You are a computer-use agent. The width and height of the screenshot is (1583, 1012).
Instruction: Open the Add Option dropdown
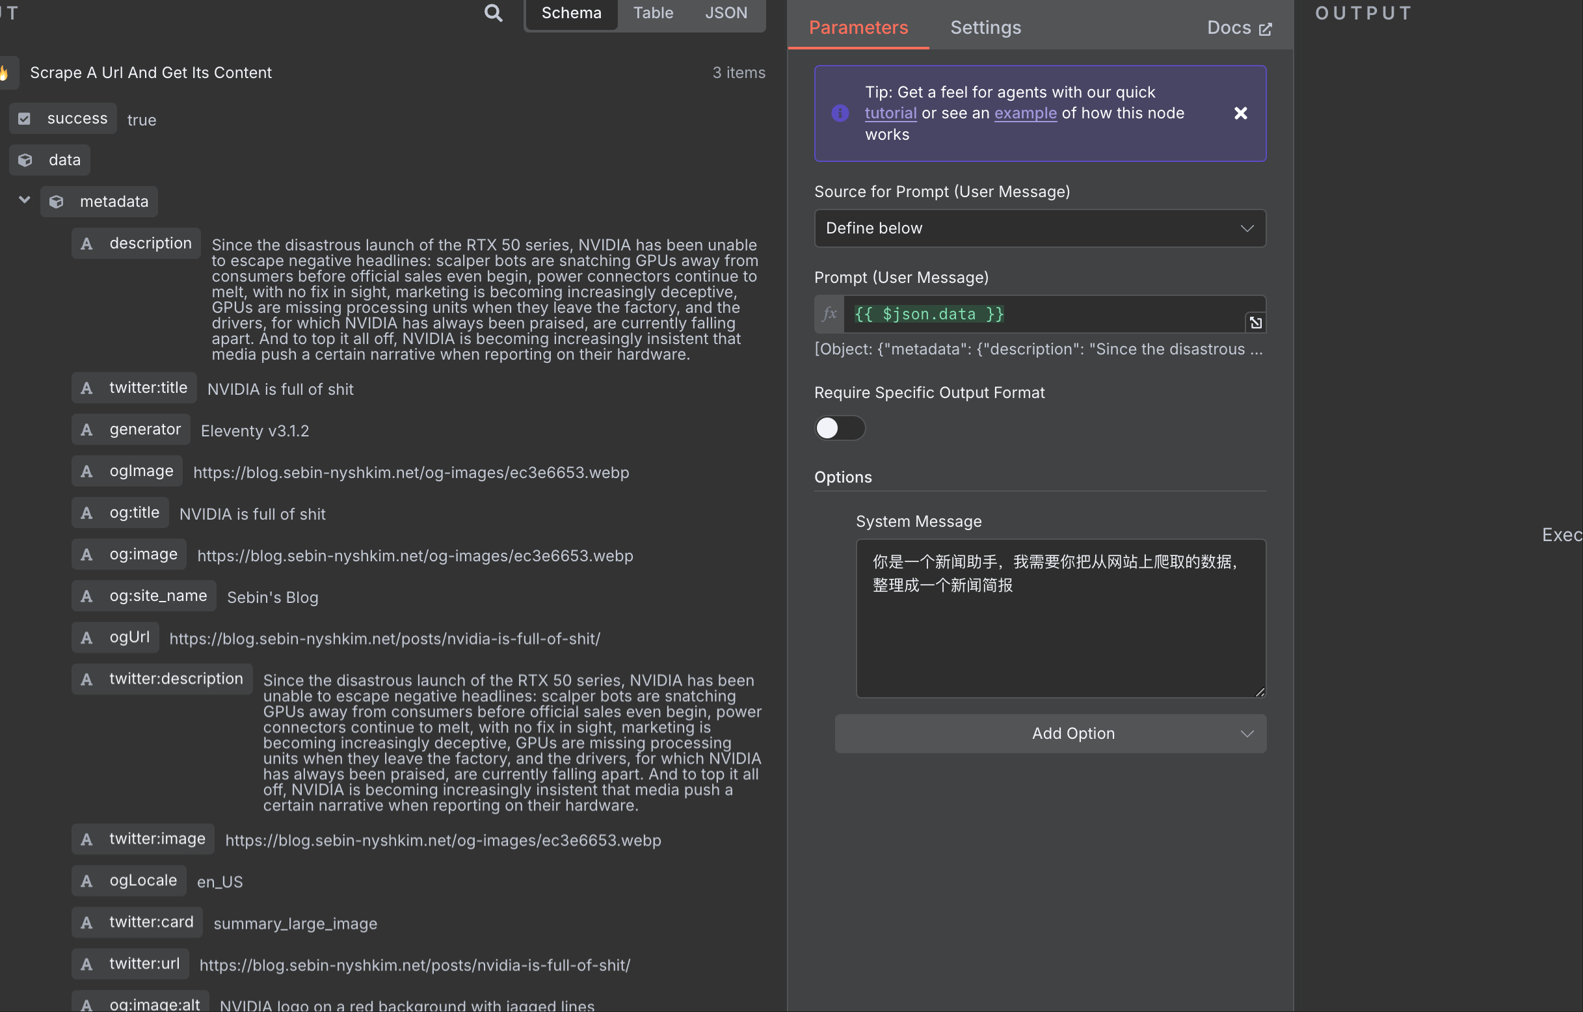(1050, 733)
